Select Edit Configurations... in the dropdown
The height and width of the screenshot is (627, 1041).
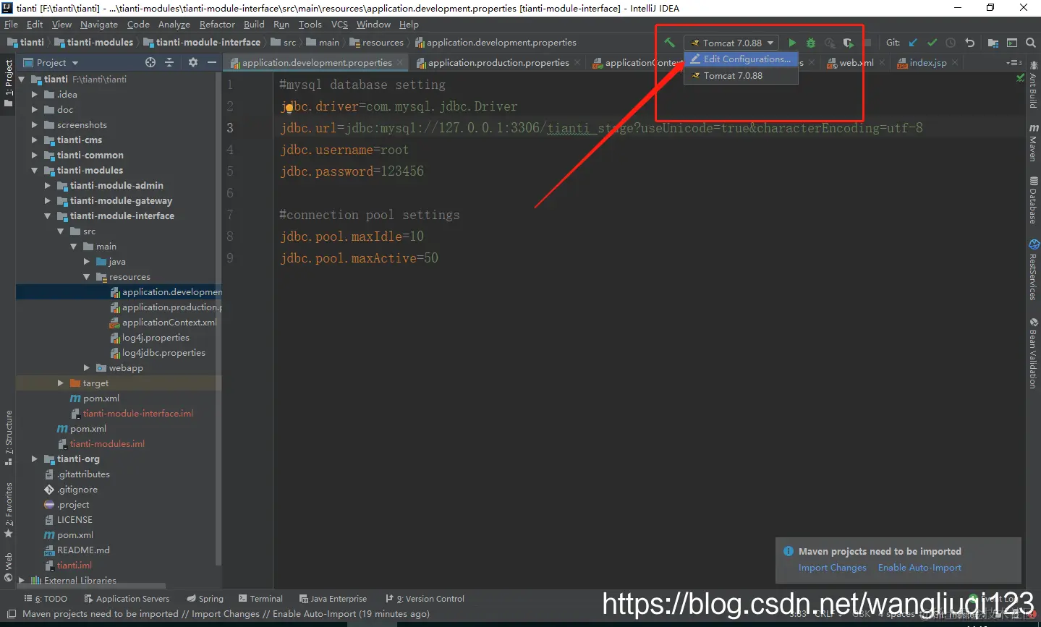741,59
